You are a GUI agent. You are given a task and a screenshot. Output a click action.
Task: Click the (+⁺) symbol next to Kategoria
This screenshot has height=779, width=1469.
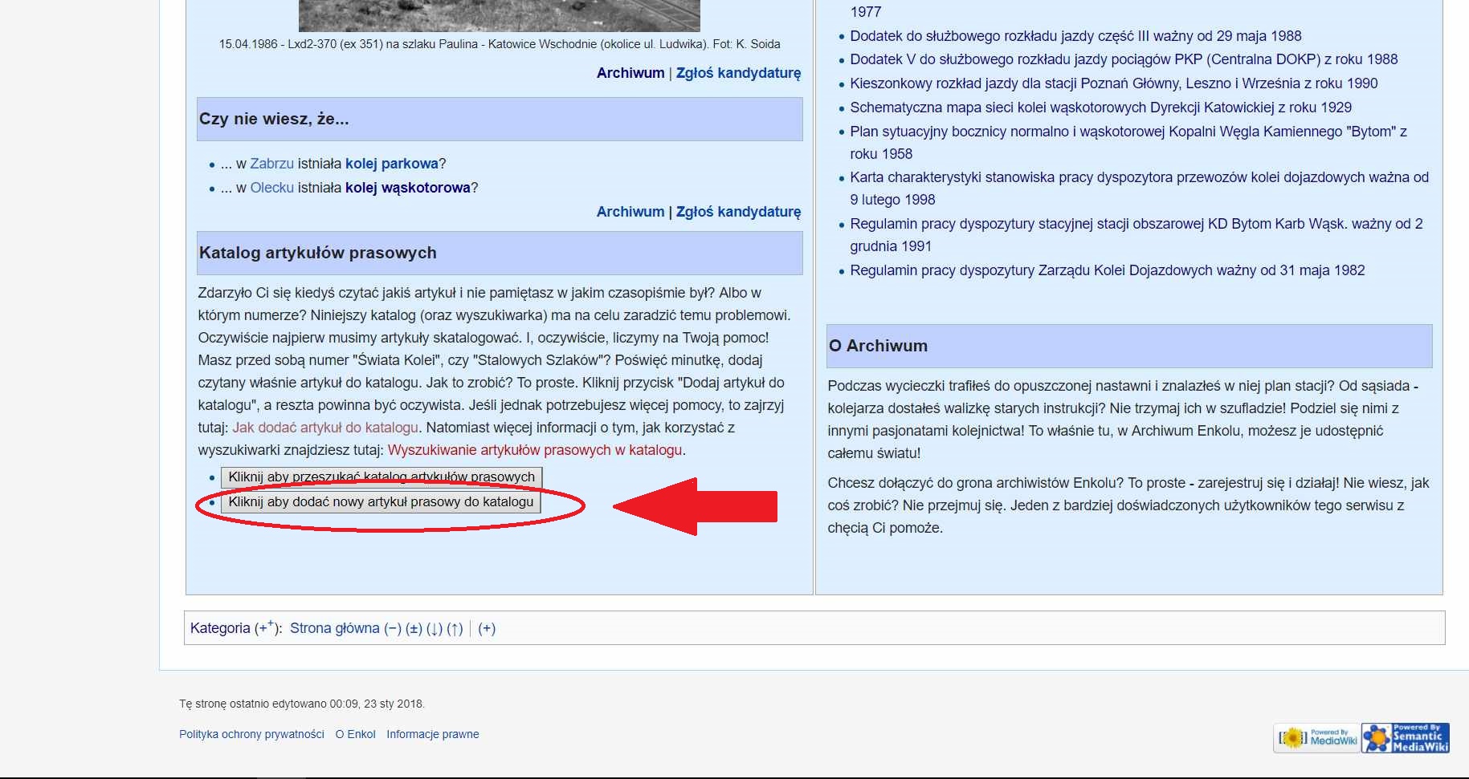pos(267,628)
